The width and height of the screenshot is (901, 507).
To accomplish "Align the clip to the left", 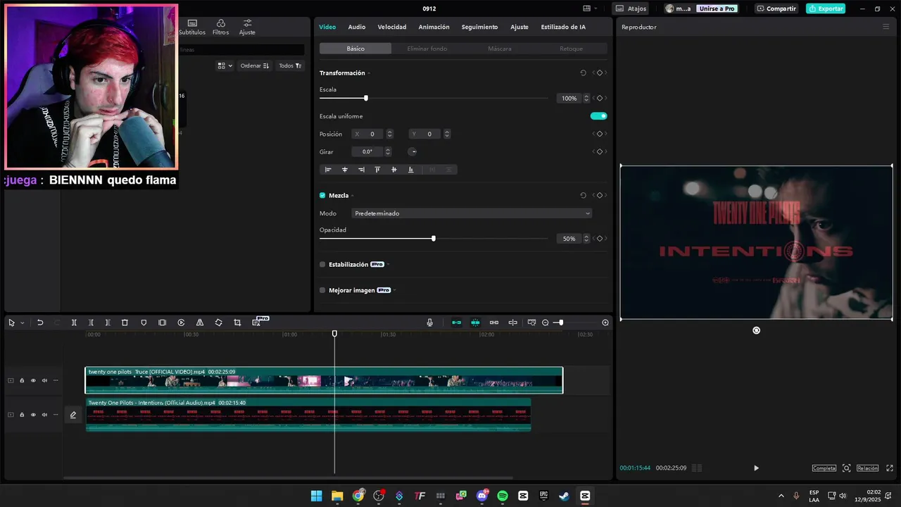I will [328, 170].
